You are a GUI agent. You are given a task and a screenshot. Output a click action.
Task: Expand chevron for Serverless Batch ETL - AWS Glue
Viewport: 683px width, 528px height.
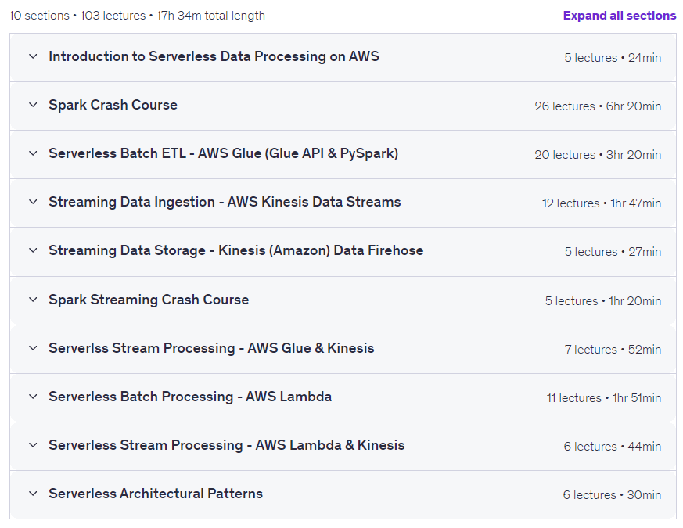click(33, 153)
